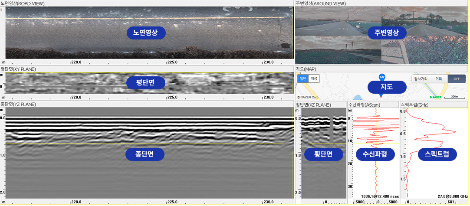470x206 pixels.
Task: Click the green NAVER logo on map
Action: click(x=436, y=97)
